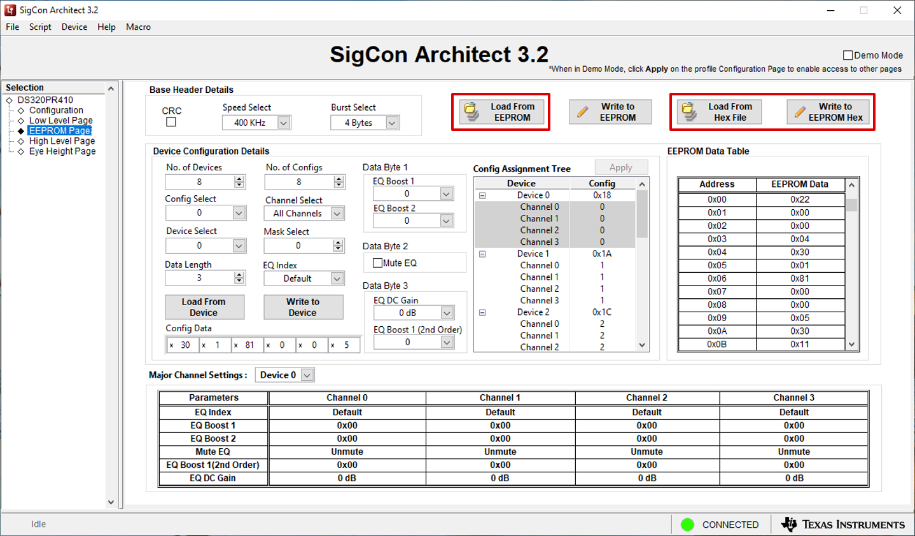Click the Texas Instruments logo
Viewport: 915px width, 536px height.
842,525
